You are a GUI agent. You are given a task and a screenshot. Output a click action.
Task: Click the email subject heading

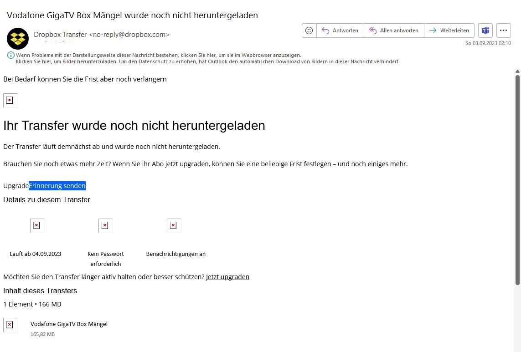coord(132,15)
